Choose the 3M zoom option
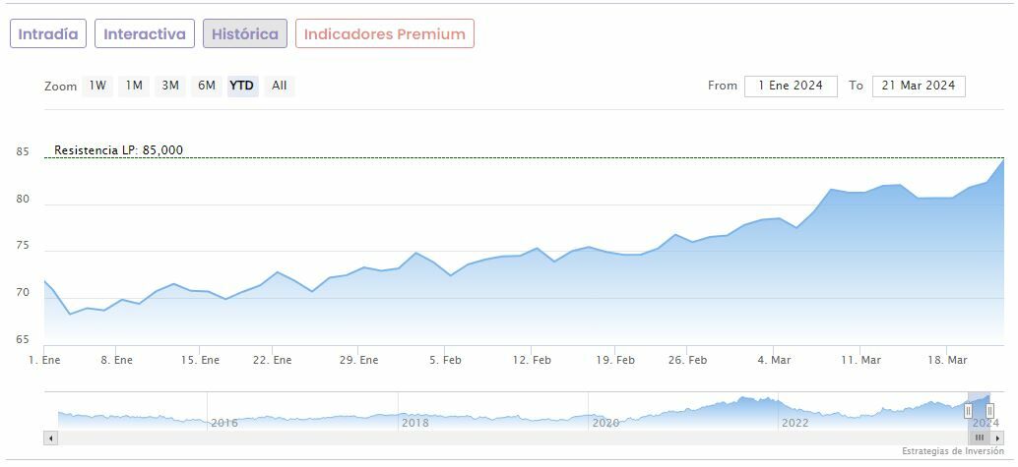Viewport: 1018px width, 467px height. point(170,86)
